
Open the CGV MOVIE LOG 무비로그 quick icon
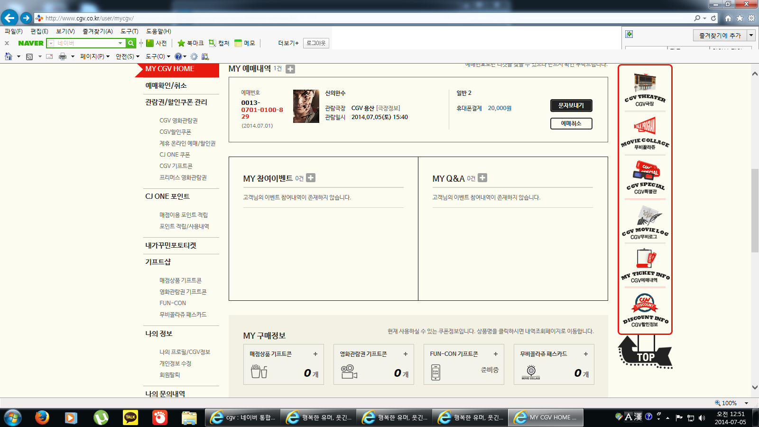pos(645,222)
